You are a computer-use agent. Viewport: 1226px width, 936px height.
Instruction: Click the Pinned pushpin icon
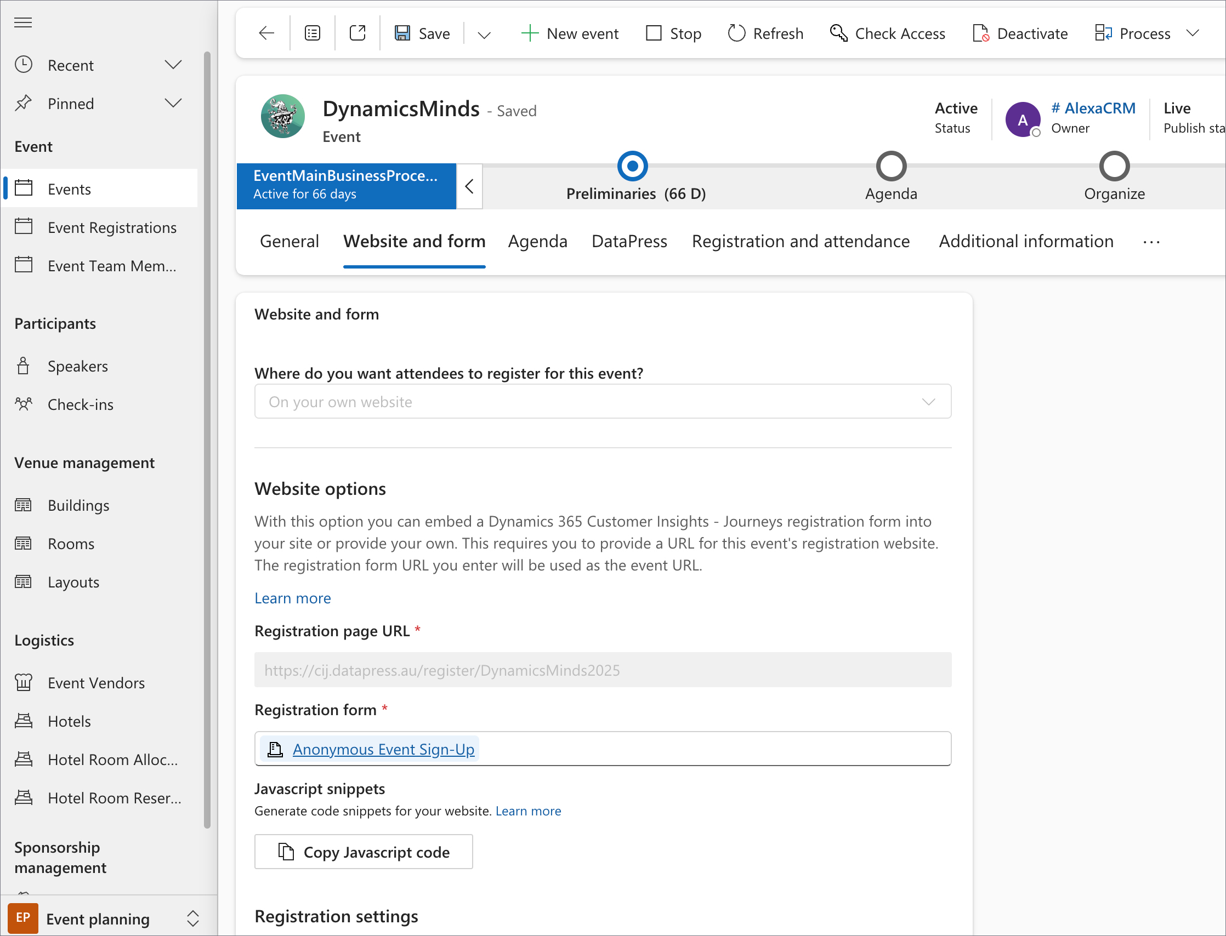coord(23,103)
